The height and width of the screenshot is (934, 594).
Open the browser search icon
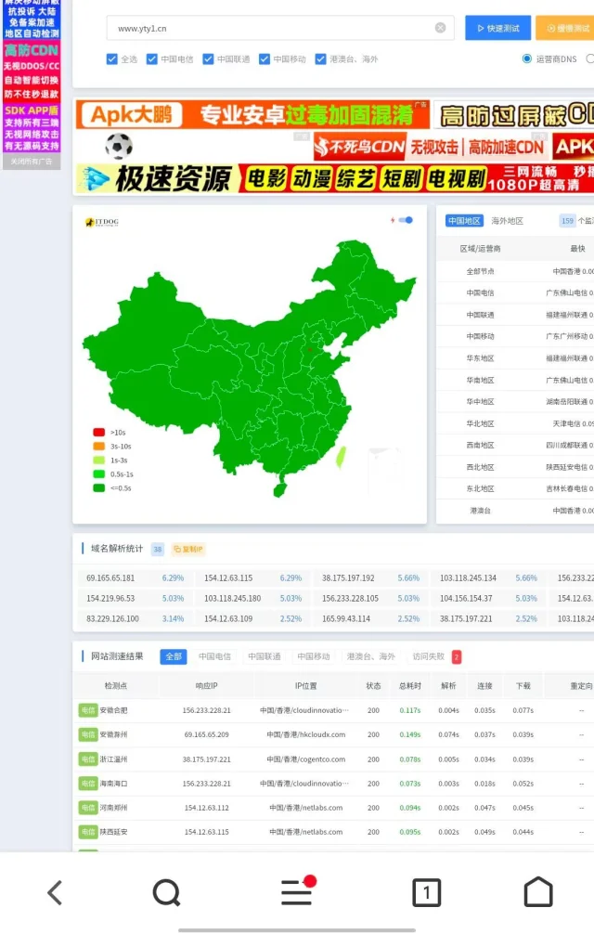pos(166,893)
